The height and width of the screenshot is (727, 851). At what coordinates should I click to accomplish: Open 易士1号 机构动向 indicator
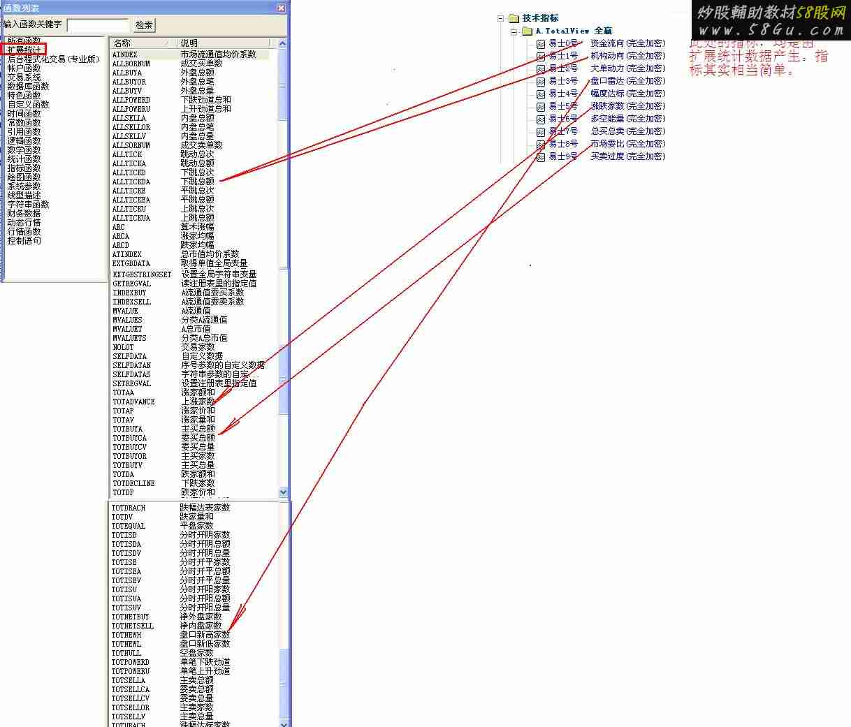tap(606, 56)
